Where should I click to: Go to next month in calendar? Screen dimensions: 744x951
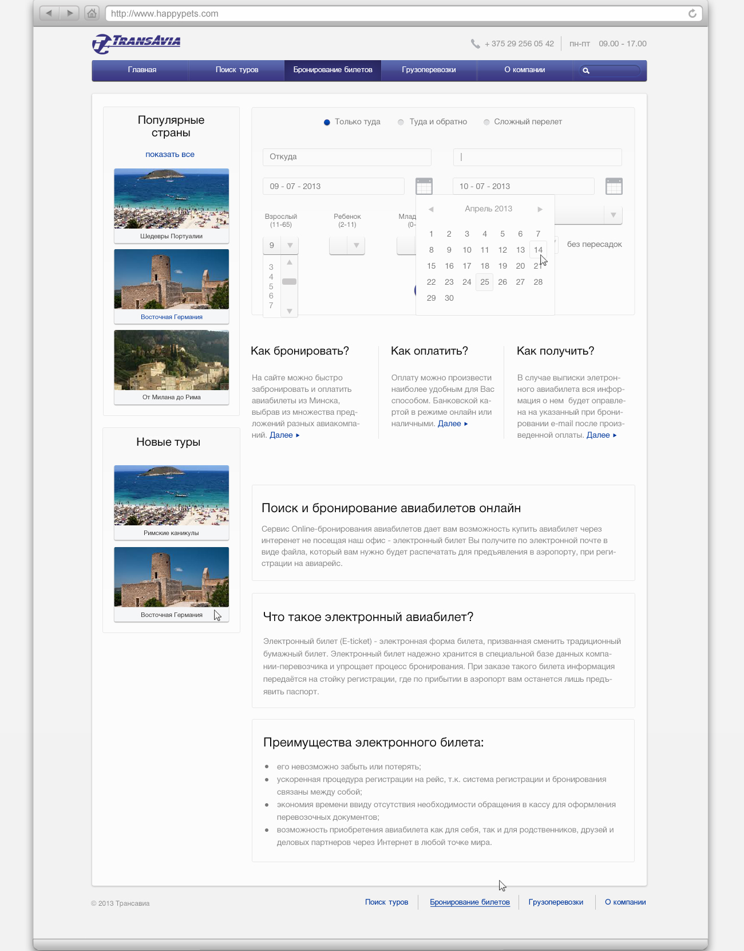540,209
